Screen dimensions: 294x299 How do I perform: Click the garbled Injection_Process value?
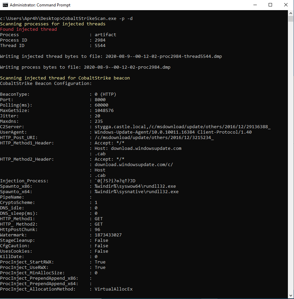(115, 181)
